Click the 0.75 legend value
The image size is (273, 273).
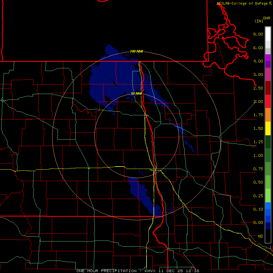(258, 169)
